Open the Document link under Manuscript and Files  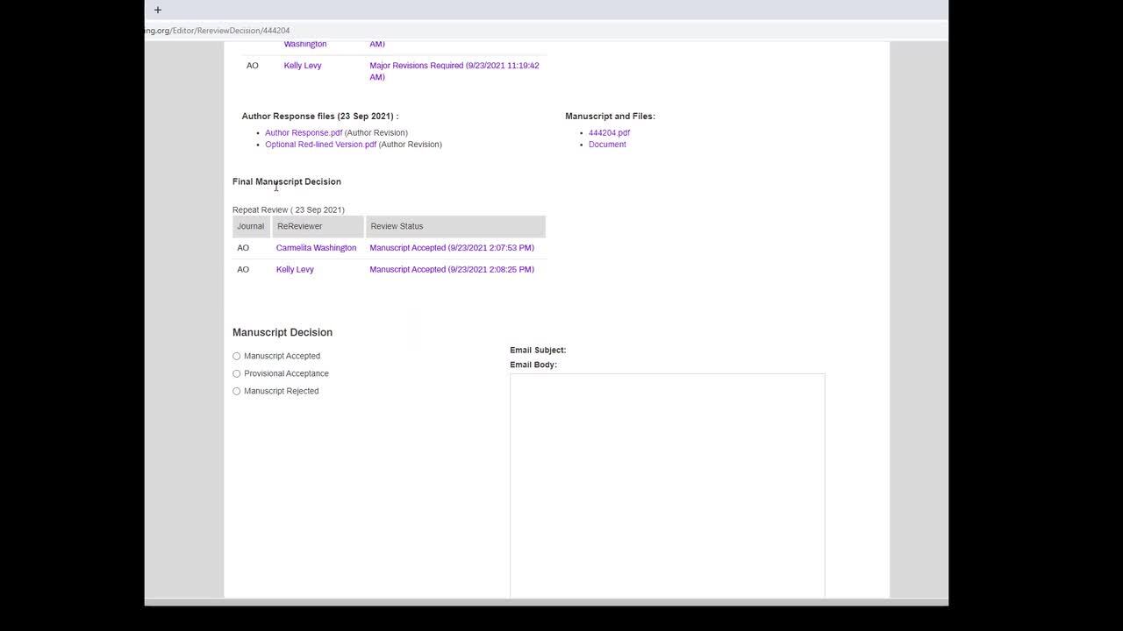tap(607, 145)
